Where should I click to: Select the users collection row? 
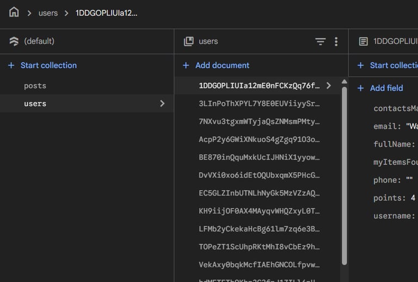87,103
